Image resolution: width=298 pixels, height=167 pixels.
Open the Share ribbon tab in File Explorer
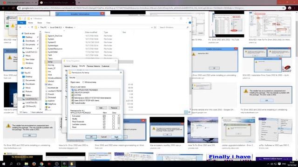tap(40, 23)
